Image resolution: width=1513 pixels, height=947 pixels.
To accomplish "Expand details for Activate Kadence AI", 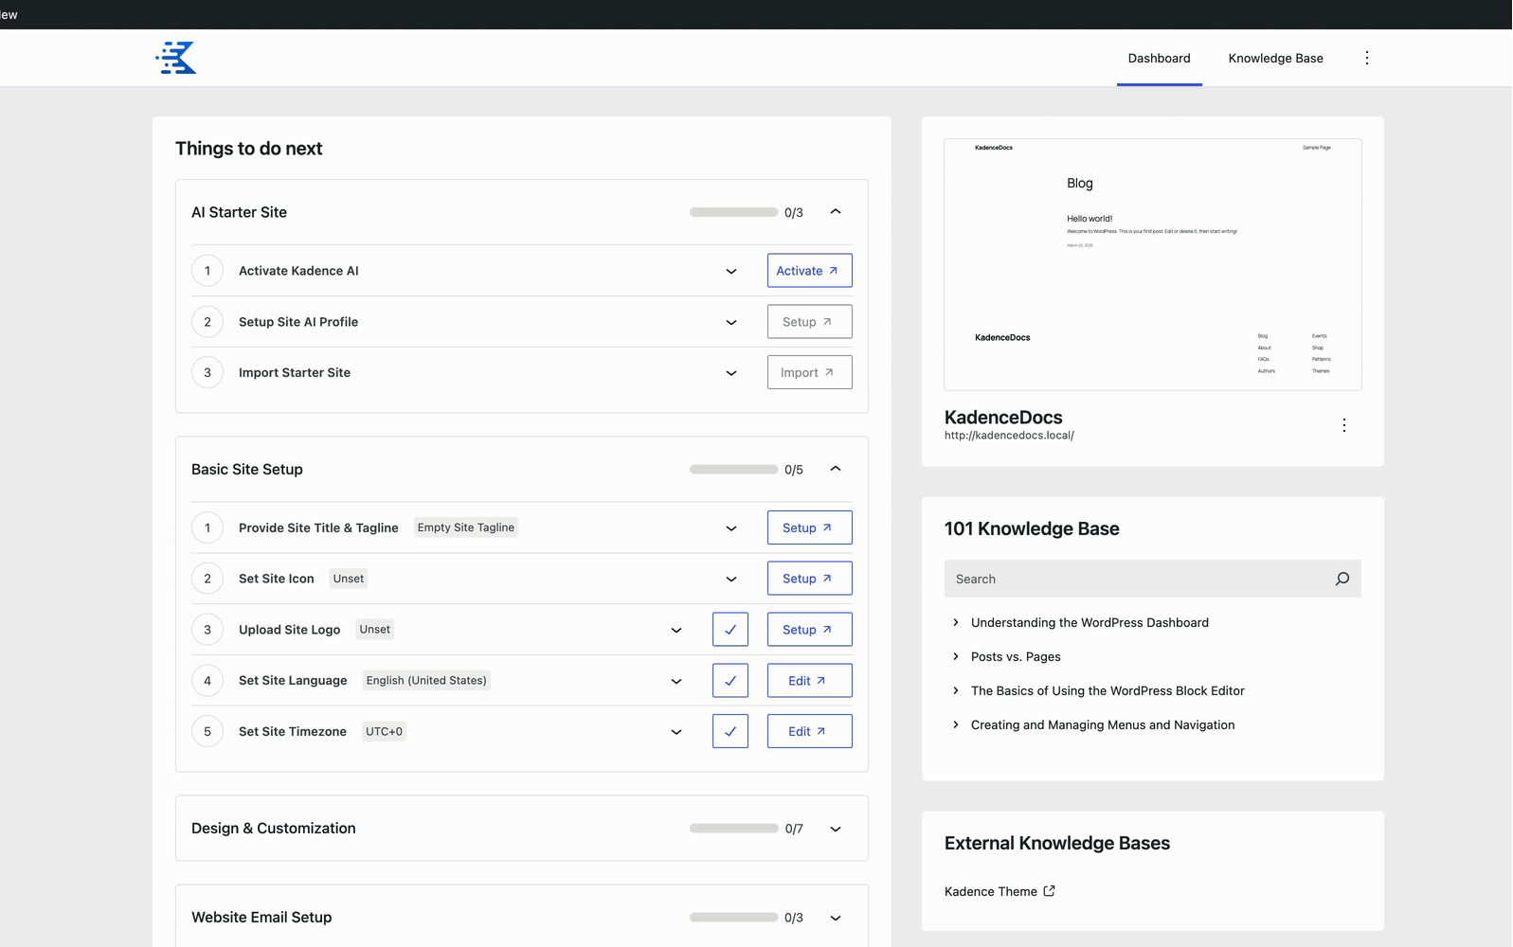I will click(x=731, y=271).
